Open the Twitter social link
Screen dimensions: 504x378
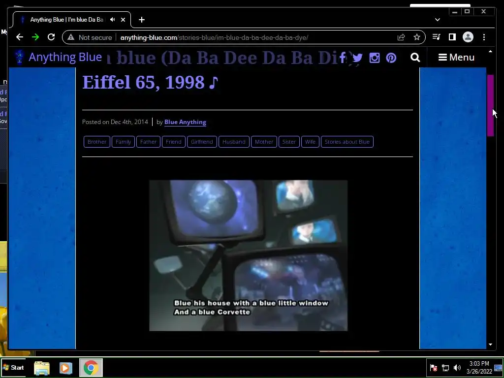point(357,58)
